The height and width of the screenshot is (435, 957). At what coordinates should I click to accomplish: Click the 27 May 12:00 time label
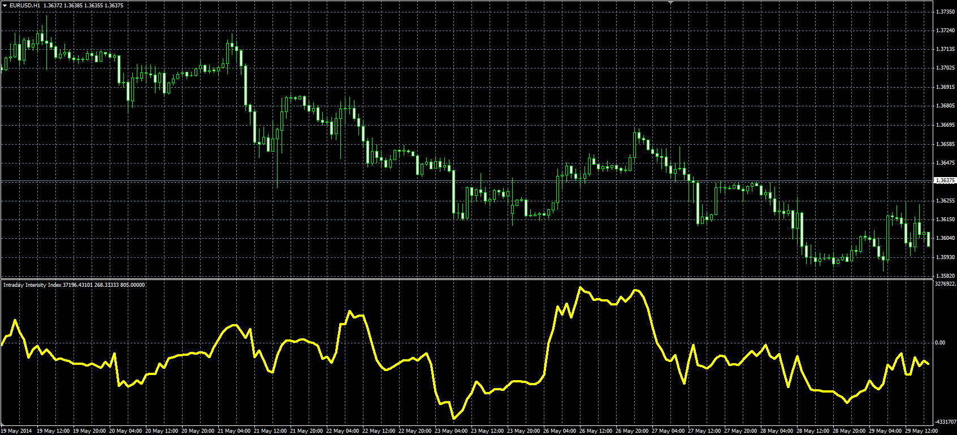704,431
